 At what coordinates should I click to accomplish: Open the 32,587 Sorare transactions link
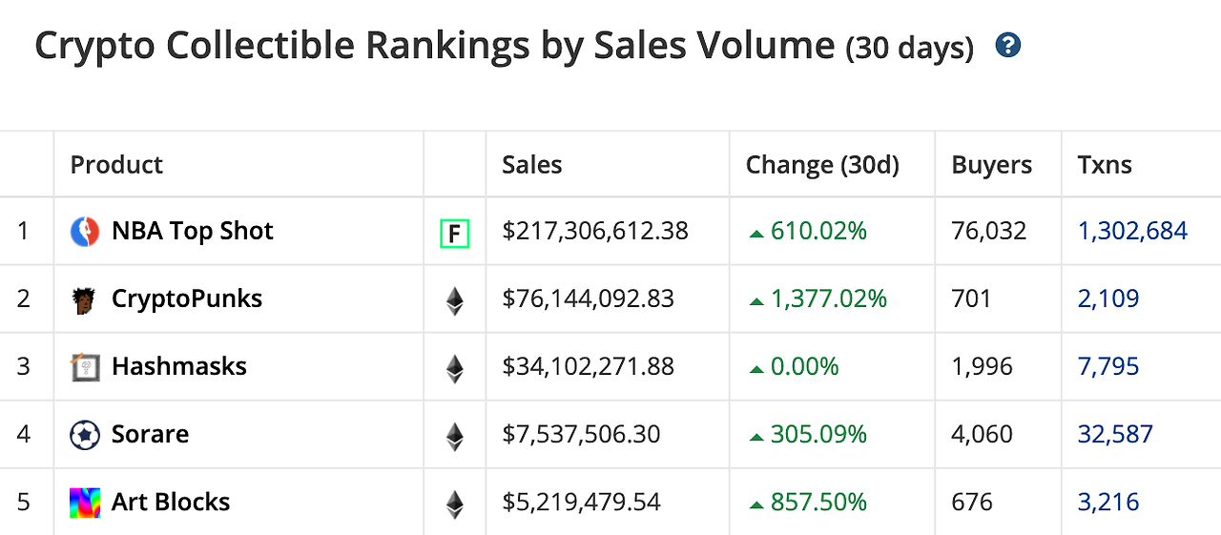1115,434
